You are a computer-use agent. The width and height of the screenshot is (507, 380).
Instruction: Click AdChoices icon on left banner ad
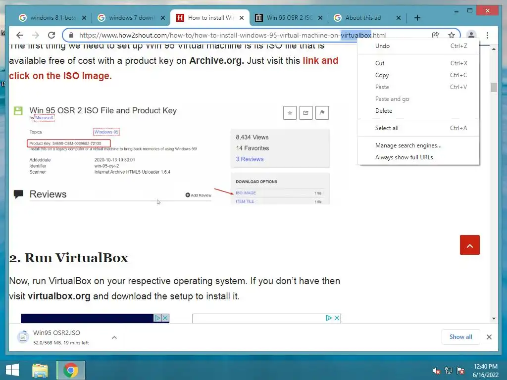tap(157, 318)
